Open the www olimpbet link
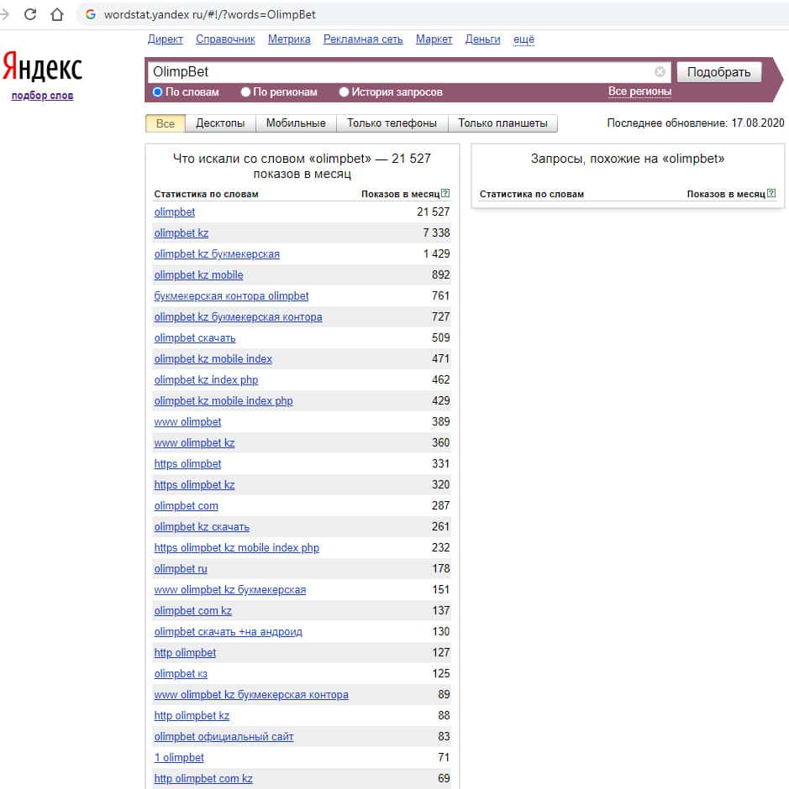This screenshot has width=789, height=789. [x=187, y=422]
